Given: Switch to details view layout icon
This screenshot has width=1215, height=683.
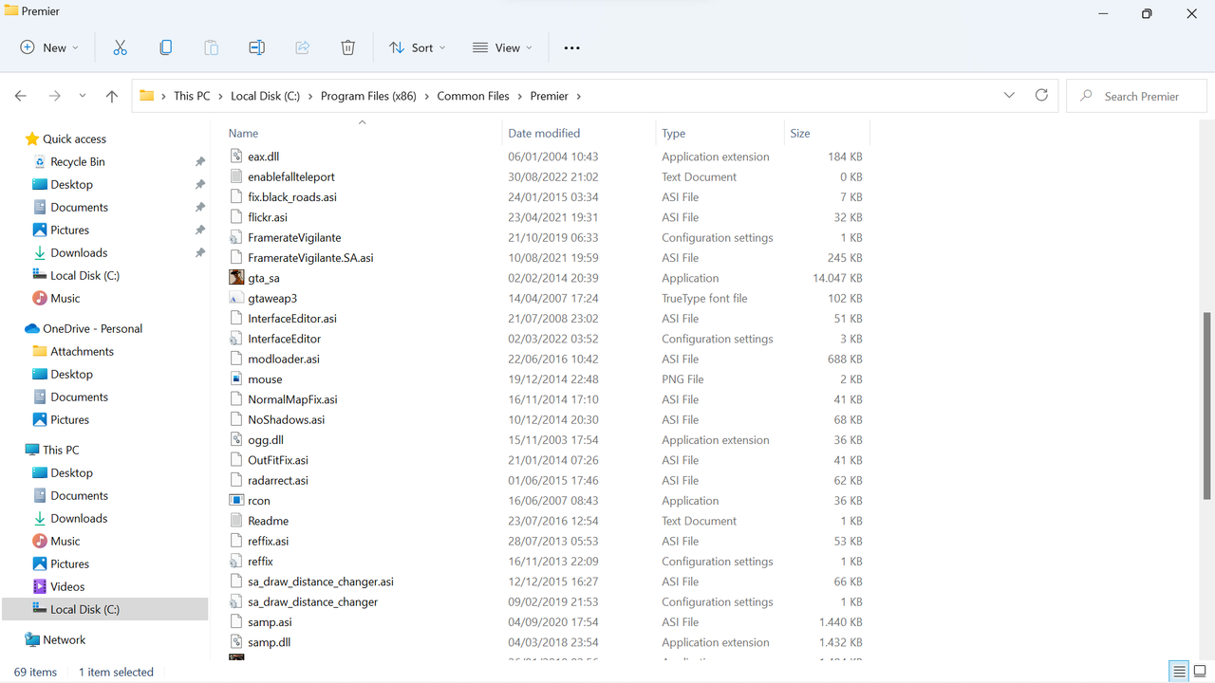Looking at the screenshot, I should coord(1179,672).
